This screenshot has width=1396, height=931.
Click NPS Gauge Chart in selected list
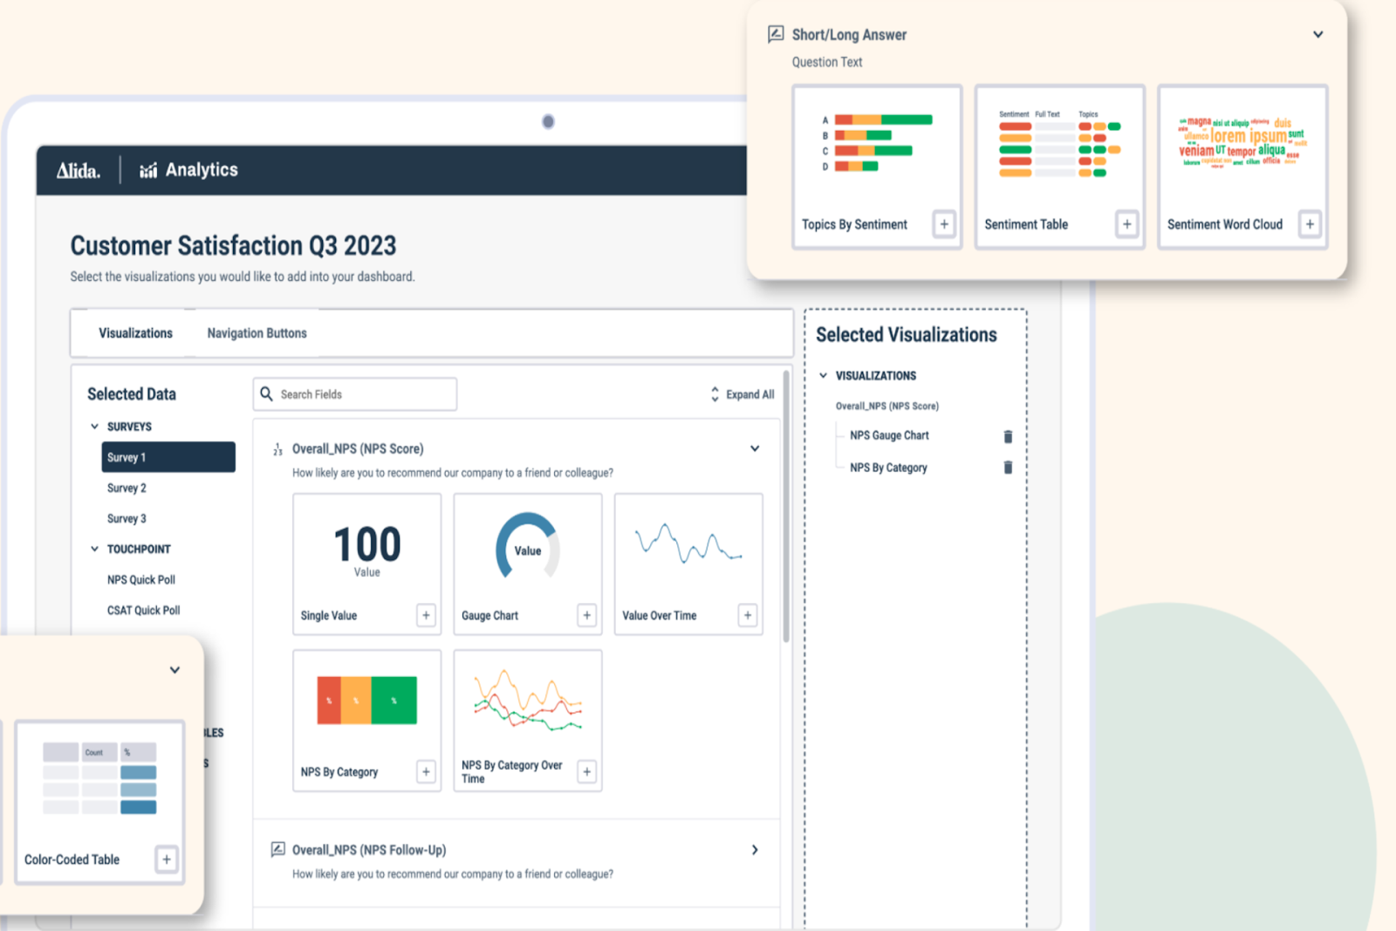pos(889,435)
